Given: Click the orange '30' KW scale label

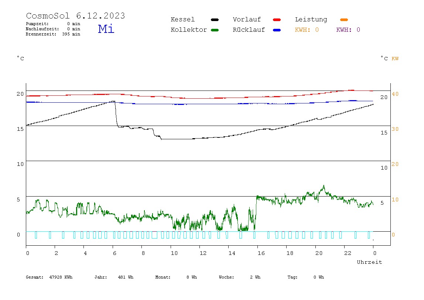Looking at the screenshot, I should point(395,129).
